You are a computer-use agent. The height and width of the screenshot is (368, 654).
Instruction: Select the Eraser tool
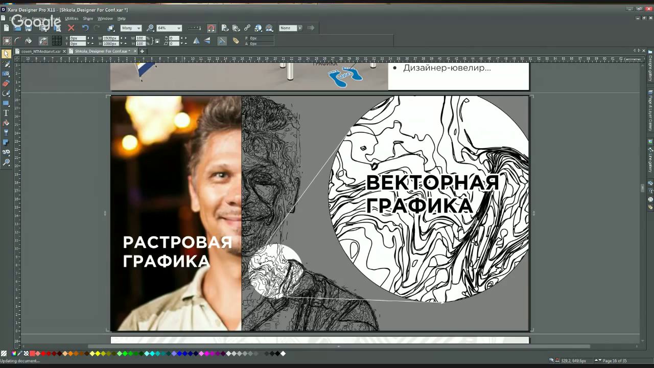click(x=6, y=83)
